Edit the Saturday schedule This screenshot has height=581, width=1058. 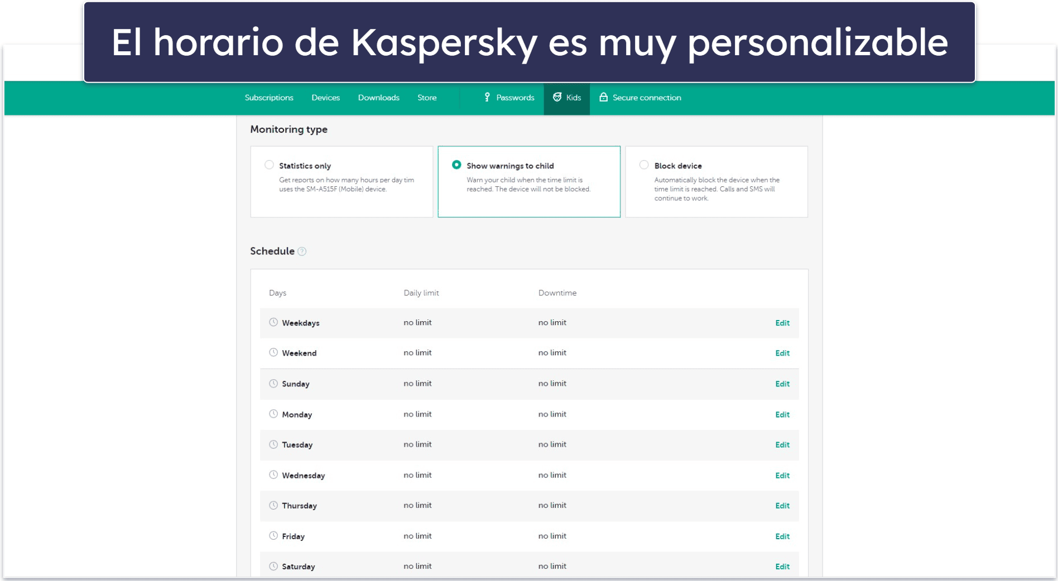(x=782, y=566)
